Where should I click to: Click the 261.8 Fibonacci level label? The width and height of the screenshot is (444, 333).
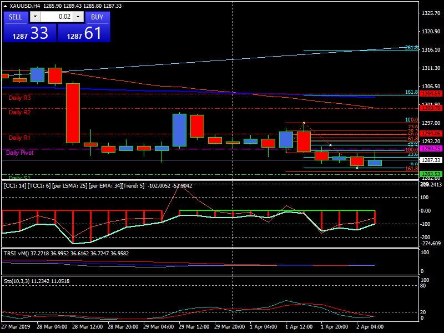(411, 48)
